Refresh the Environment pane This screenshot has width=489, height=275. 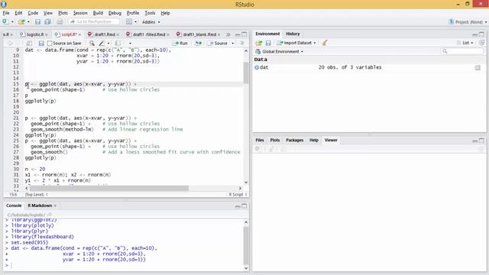(x=481, y=43)
